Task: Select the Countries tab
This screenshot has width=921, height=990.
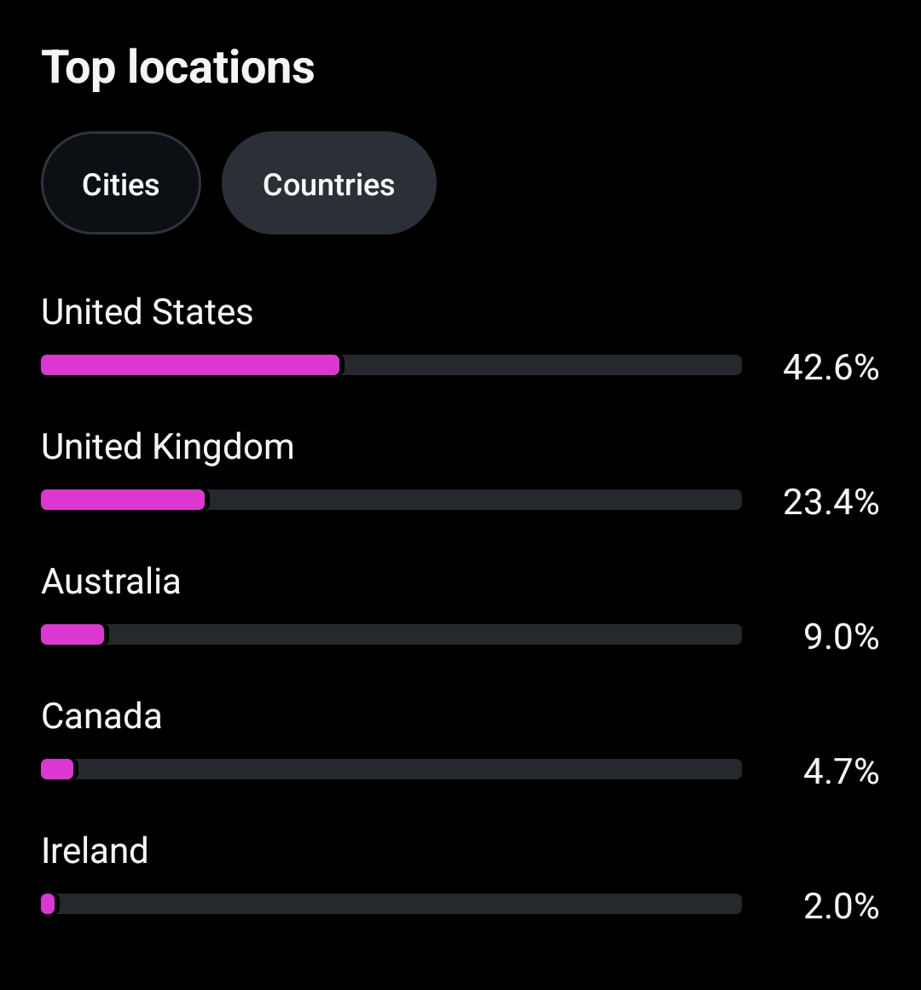Action: (328, 183)
